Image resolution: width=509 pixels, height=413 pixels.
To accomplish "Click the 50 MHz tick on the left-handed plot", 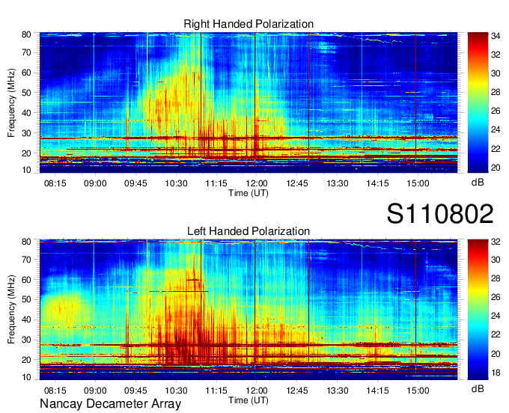I will (x=26, y=299).
